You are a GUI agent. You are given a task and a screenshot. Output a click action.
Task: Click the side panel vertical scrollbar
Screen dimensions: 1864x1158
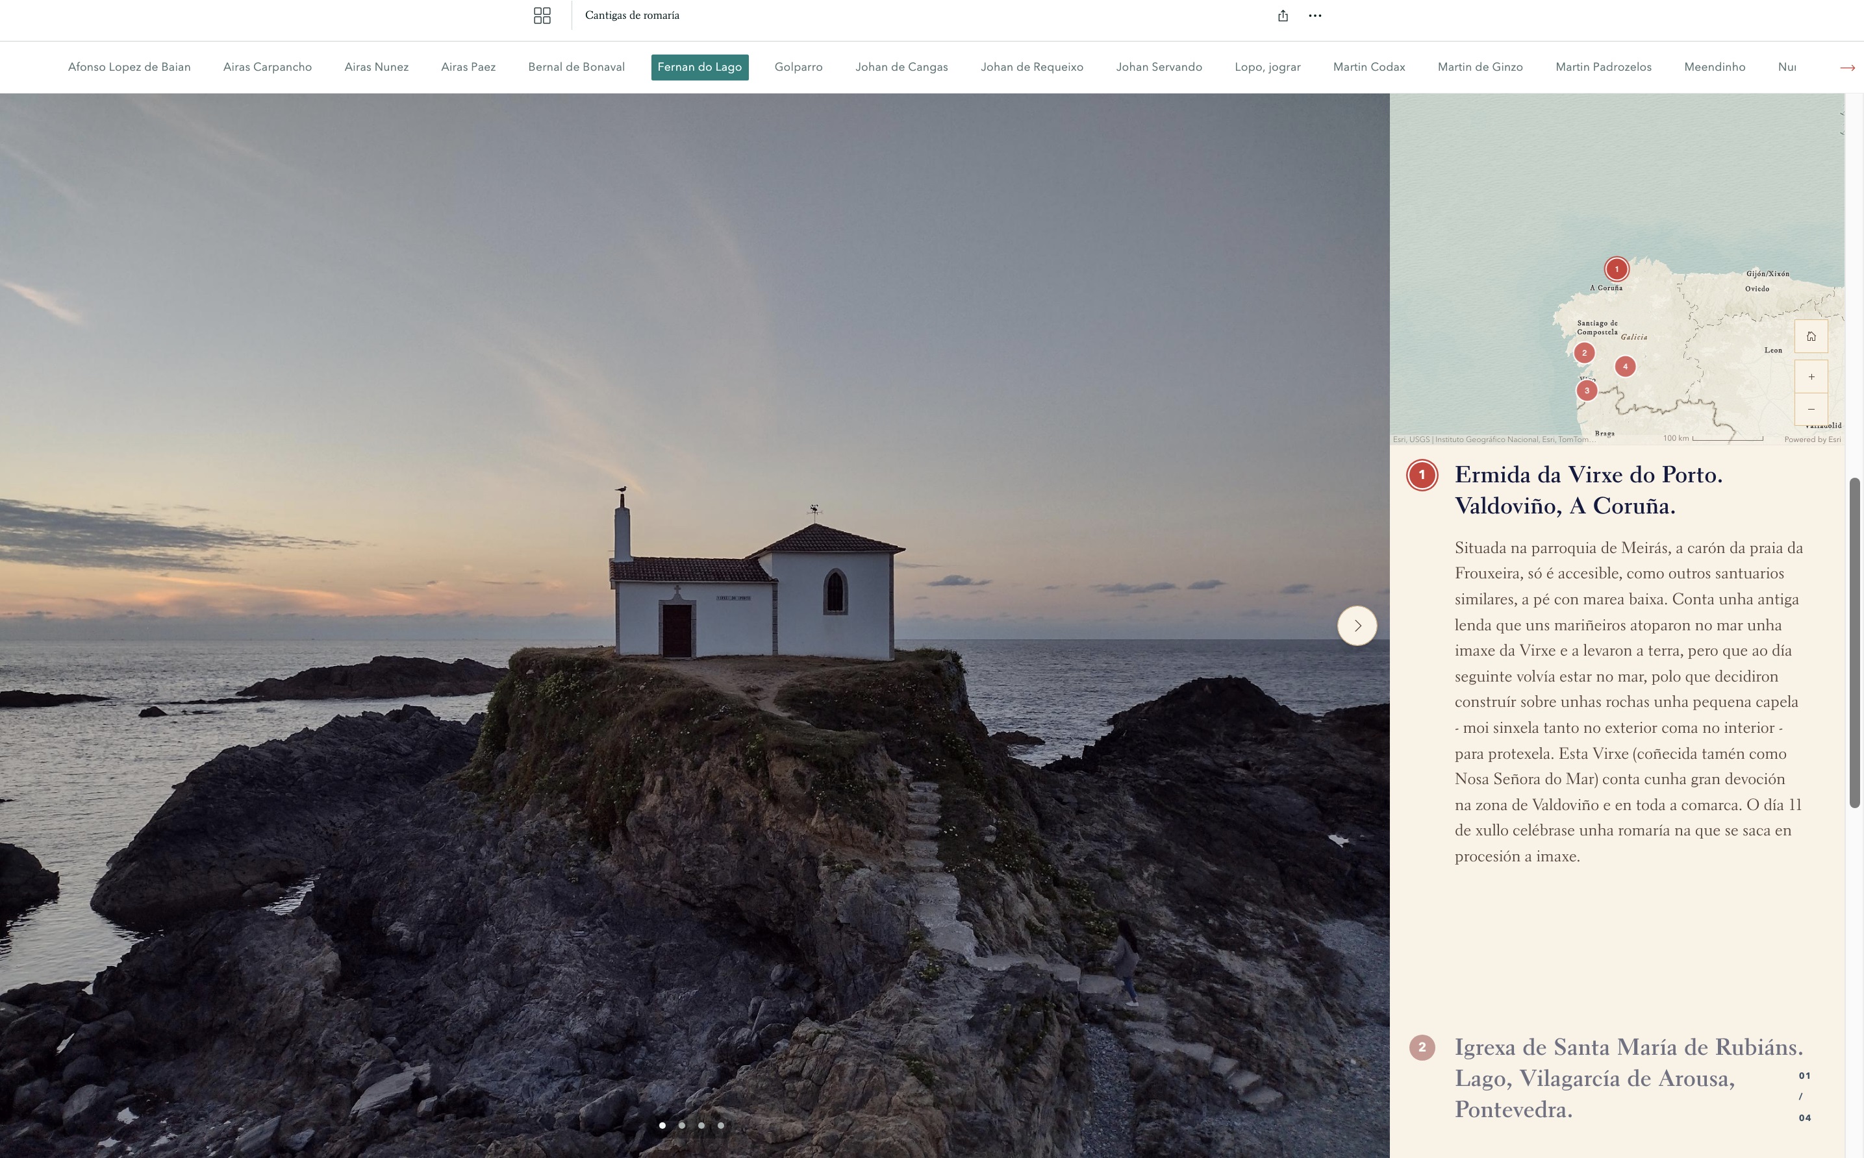click(1854, 642)
